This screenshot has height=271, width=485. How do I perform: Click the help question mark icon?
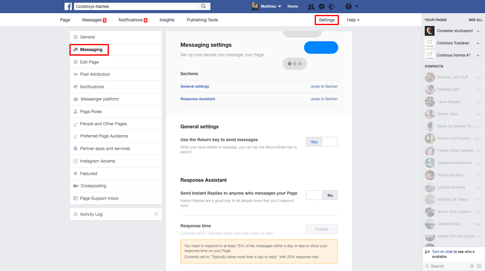348,6
